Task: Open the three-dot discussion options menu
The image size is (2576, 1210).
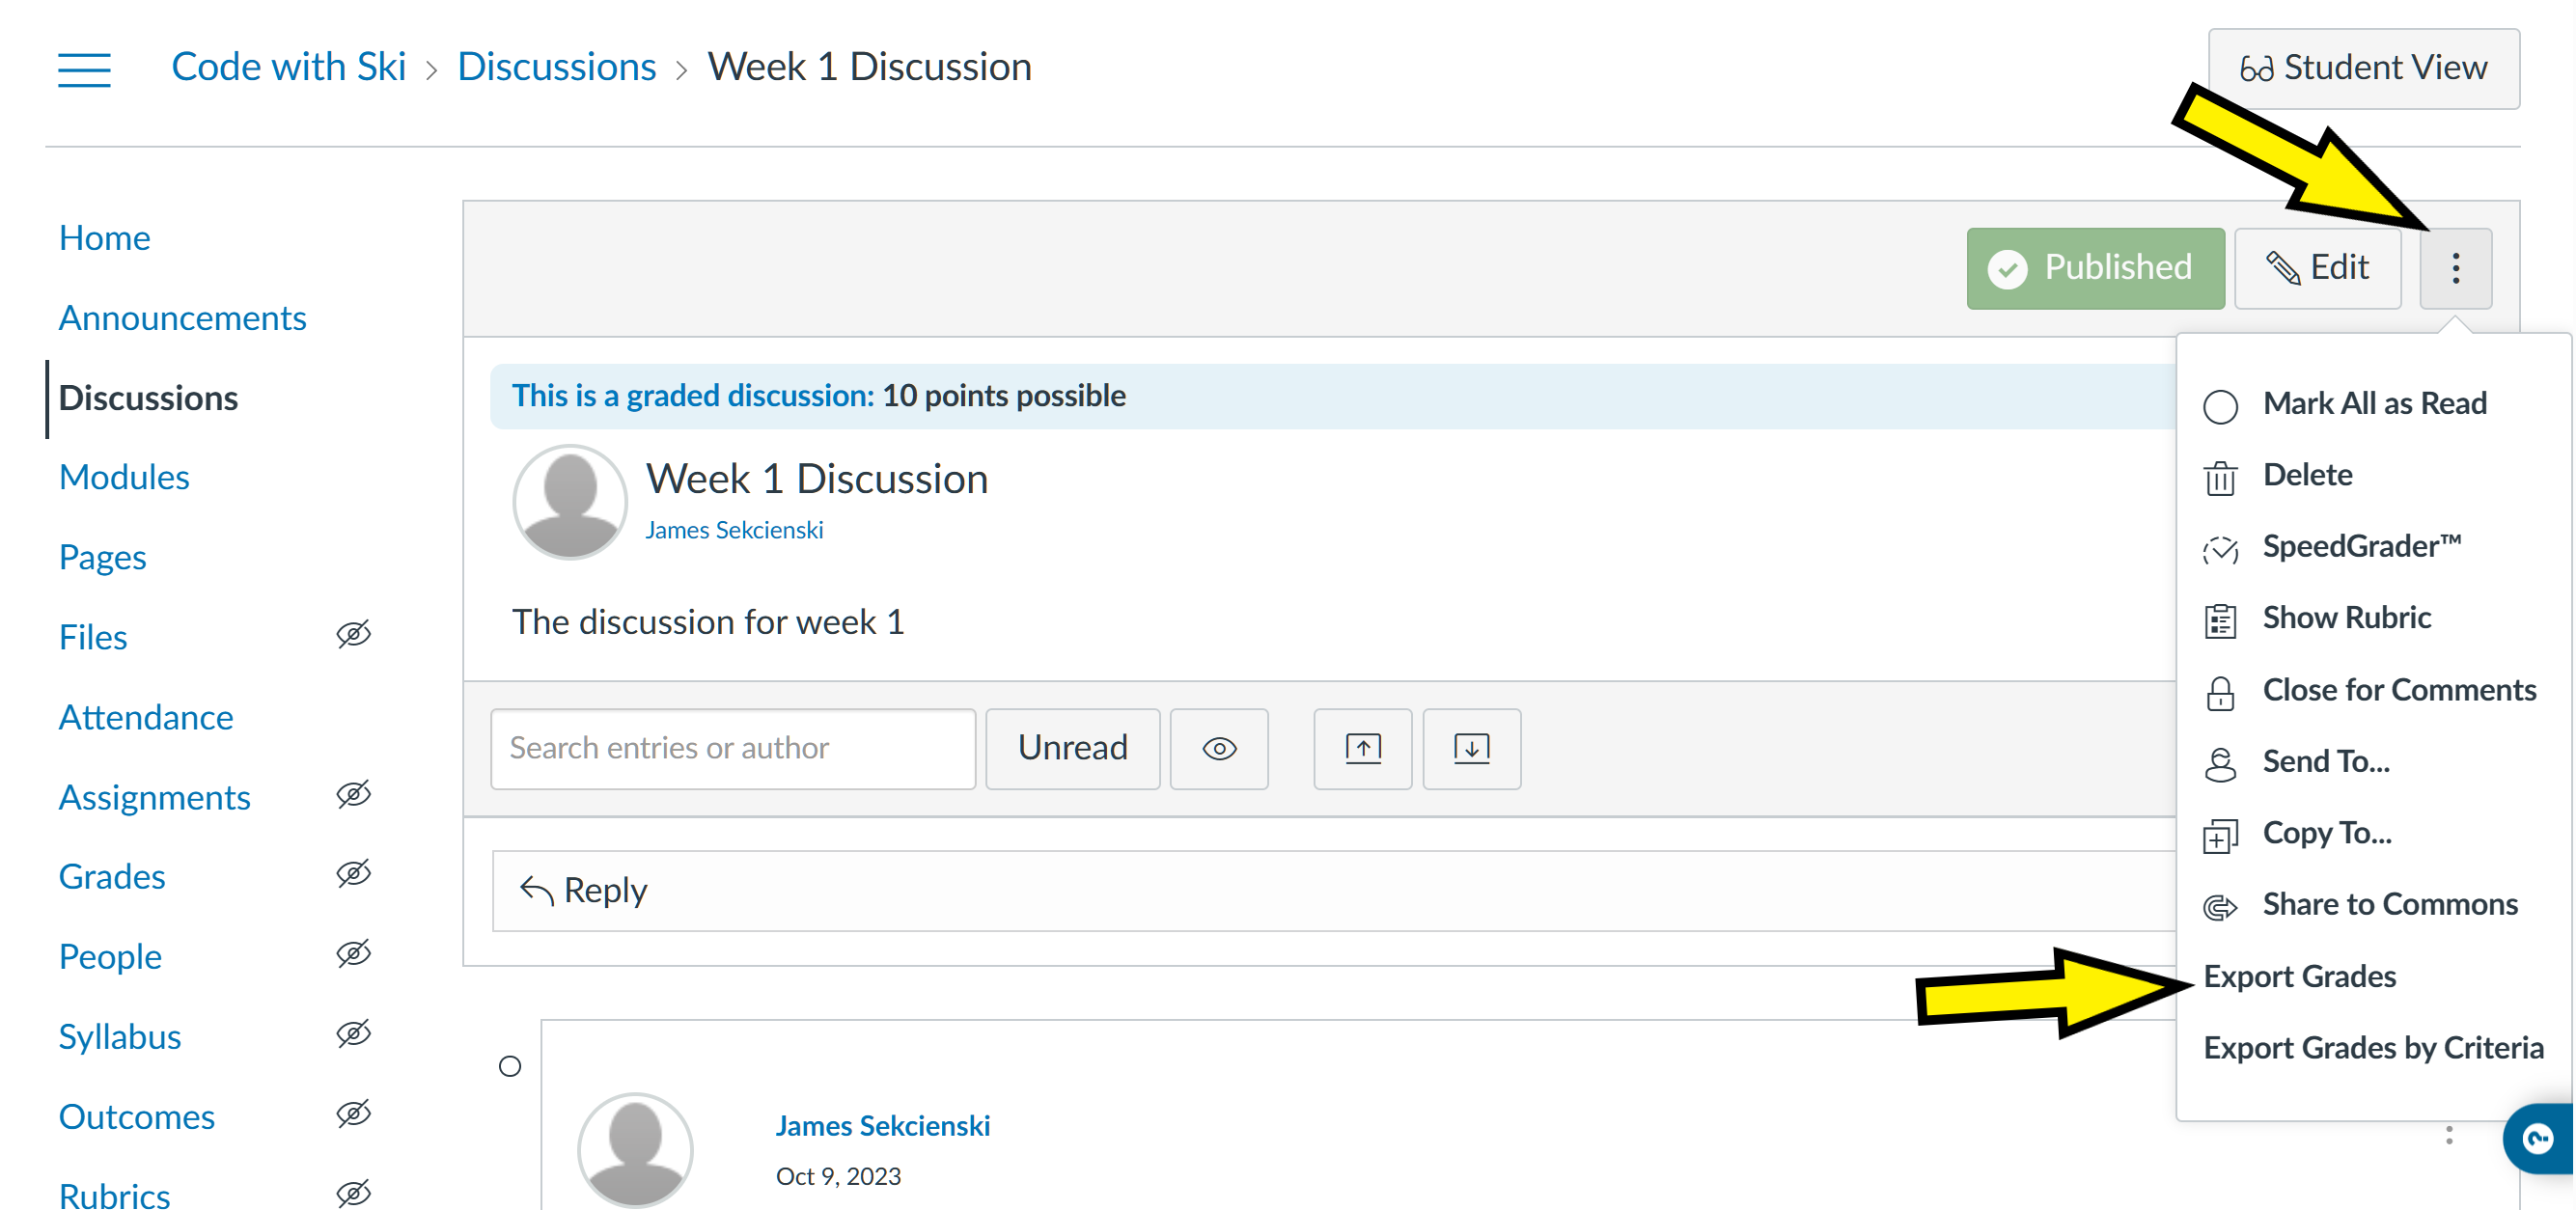Action: (x=2457, y=267)
